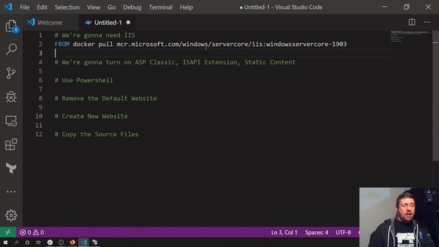Open the File menu
The height and width of the screenshot is (247, 439).
(x=25, y=8)
